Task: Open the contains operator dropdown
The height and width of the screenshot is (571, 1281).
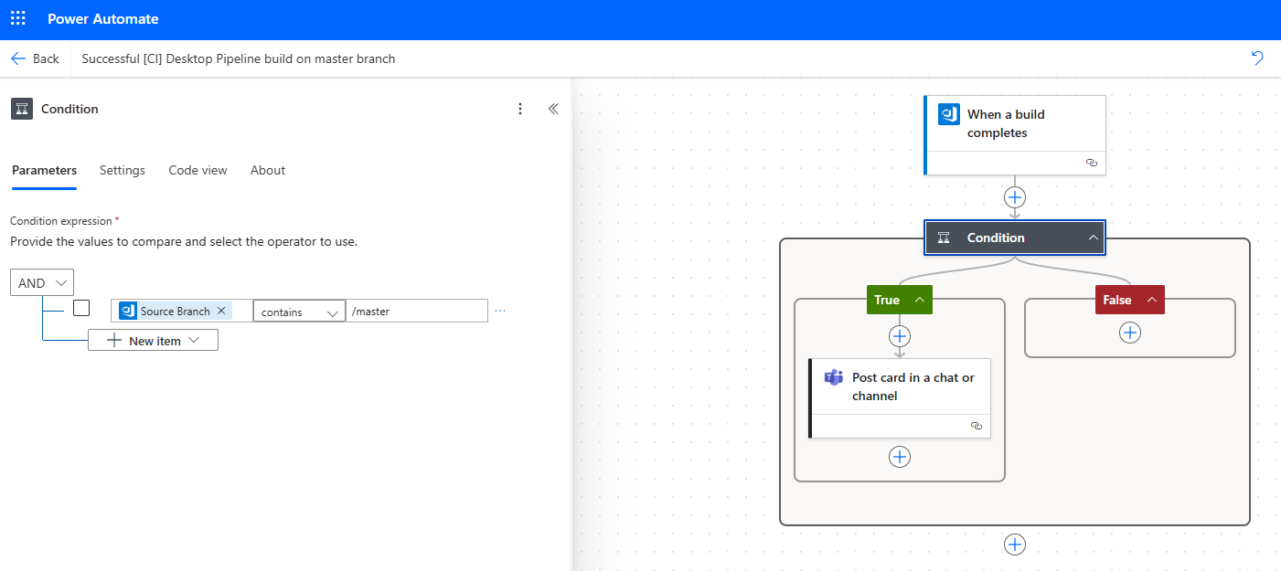Action: click(x=299, y=312)
